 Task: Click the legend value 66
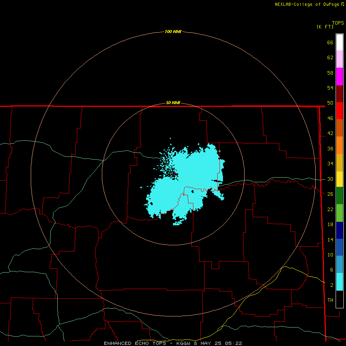pos(330,42)
